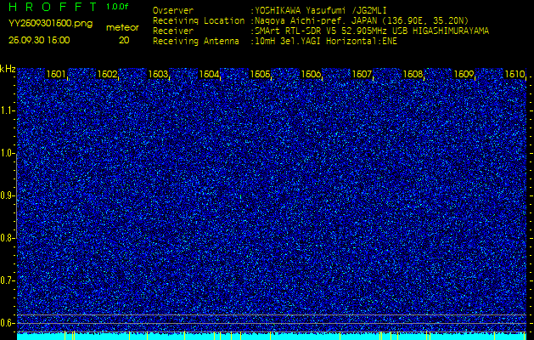Click the 'Receiver' field label
The image size is (534, 340).
pos(173,31)
